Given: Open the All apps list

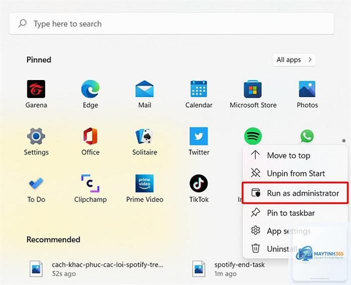Looking at the screenshot, I should pos(294,60).
